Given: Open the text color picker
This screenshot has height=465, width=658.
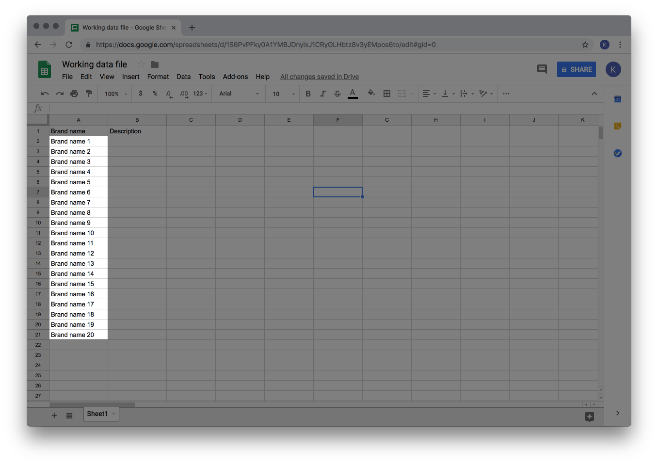Looking at the screenshot, I should point(353,94).
